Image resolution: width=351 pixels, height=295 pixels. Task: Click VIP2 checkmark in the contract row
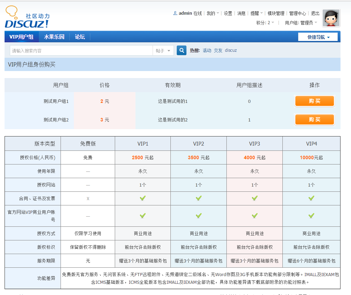198,198
